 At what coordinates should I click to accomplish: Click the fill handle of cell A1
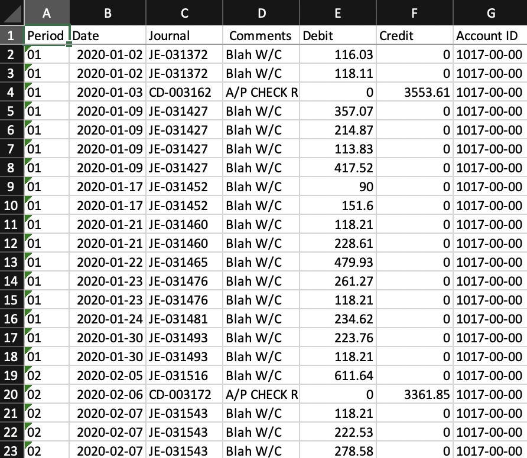[x=69, y=44]
